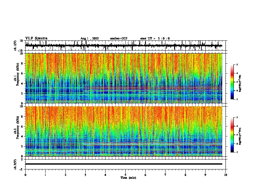Click time axis tick label '0'

[x=25, y=175]
